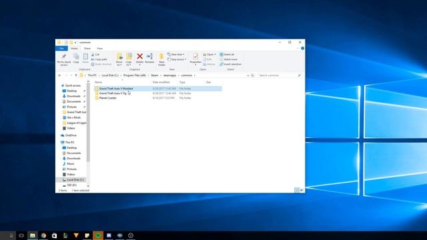The width and height of the screenshot is (427, 240).
Task: Click steamapps in the address breadcrumb
Action: tap(169, 75)
